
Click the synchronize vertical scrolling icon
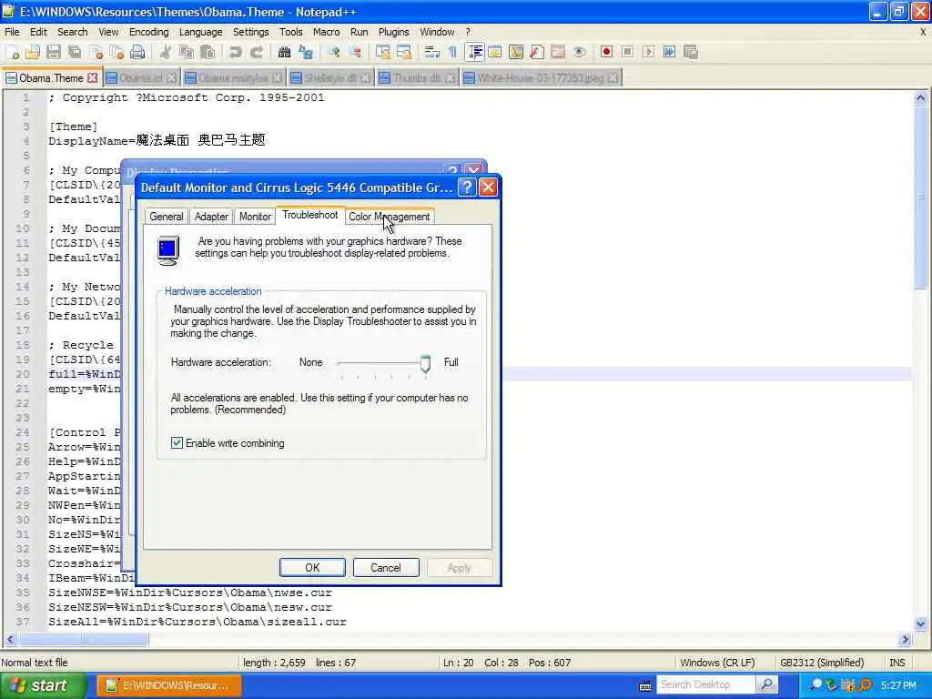click(383, 52)
